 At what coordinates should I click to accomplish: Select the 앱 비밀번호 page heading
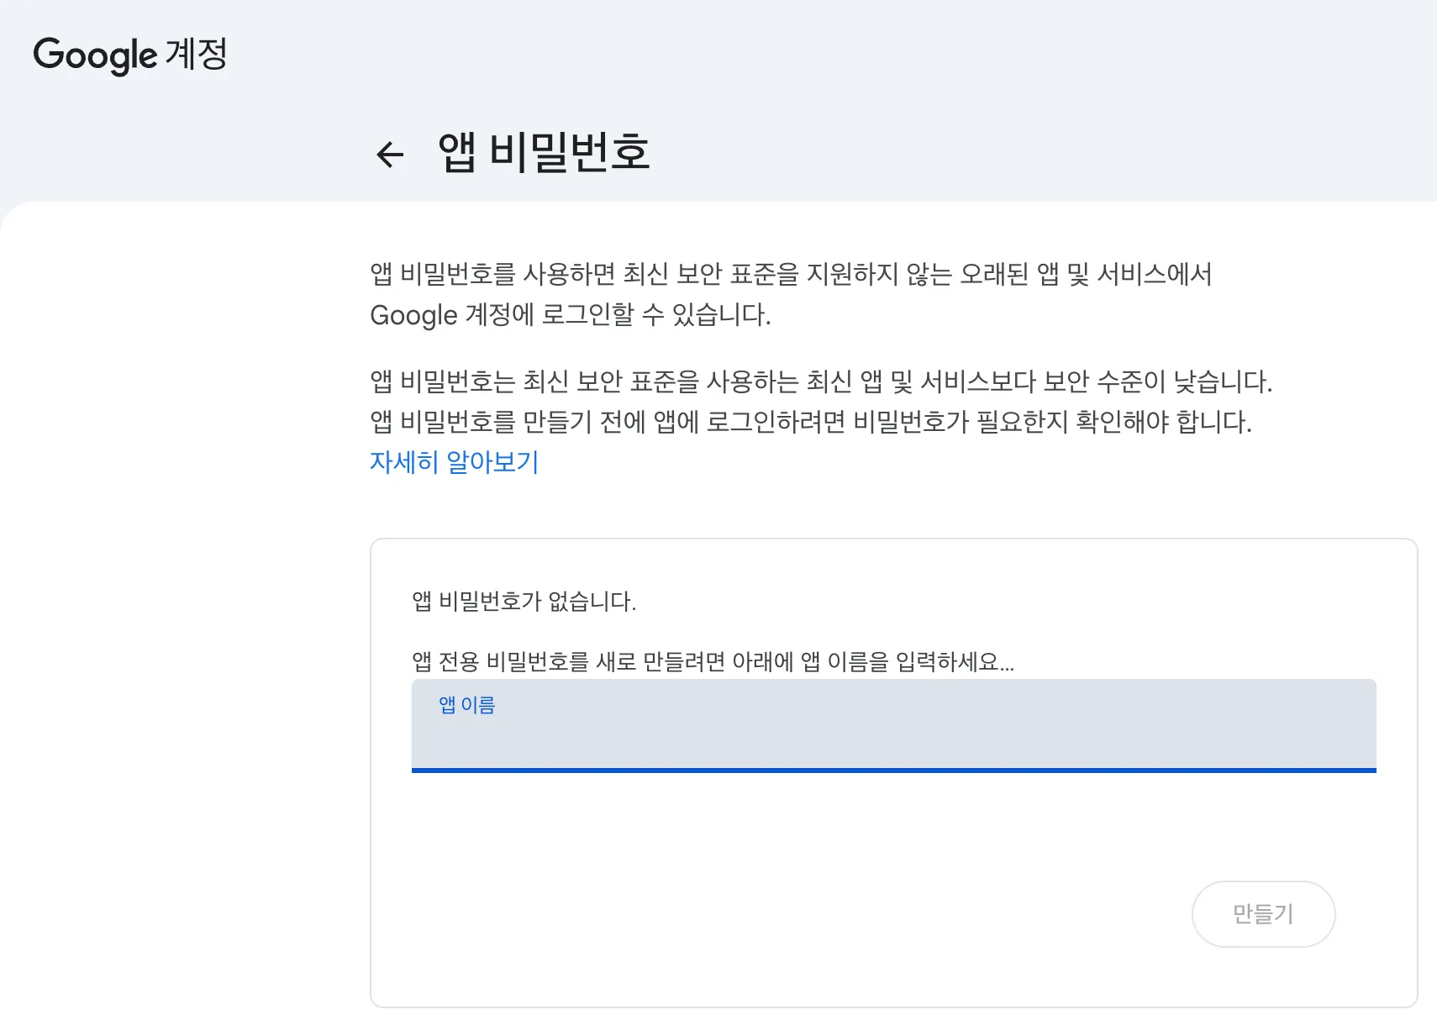tap(545, 153)
